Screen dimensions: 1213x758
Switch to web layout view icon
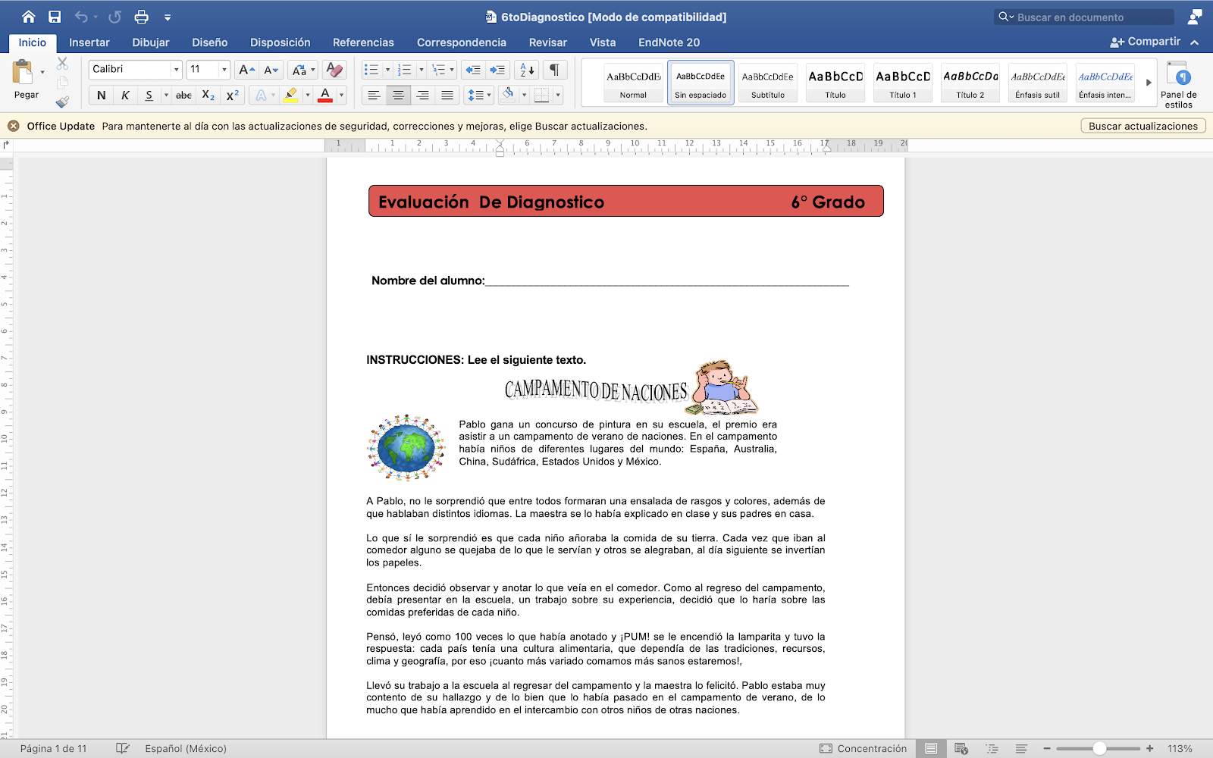[x=961, y=748]
